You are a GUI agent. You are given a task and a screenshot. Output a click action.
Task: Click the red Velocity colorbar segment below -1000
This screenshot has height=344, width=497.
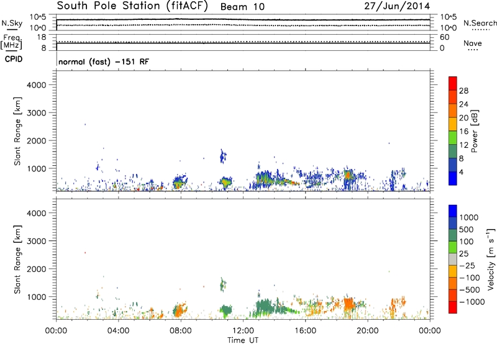click(453, 307)
